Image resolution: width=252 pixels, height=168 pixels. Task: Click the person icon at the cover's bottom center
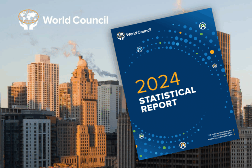(183, 145)
